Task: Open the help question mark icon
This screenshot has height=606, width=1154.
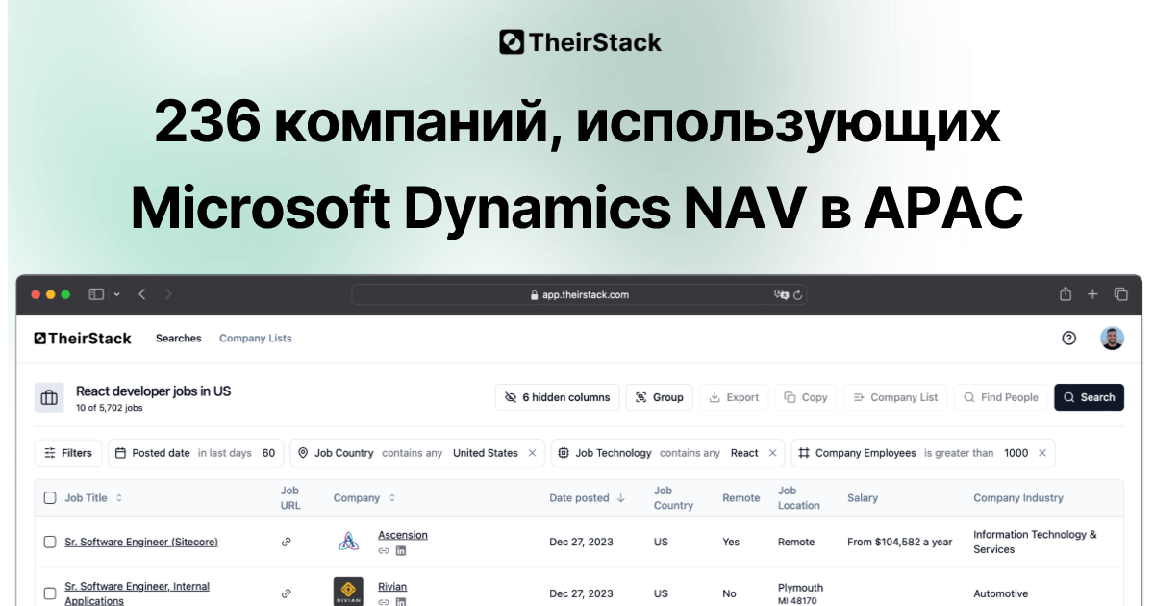Action: (x=1068, y=338)
